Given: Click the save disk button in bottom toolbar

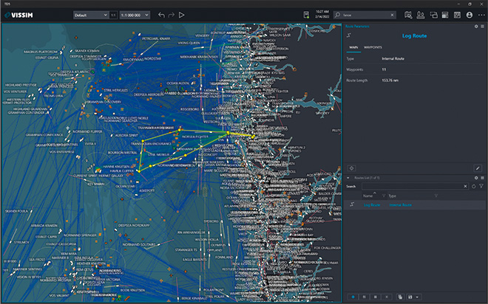Looking at the screenshot, I should 410,297.
